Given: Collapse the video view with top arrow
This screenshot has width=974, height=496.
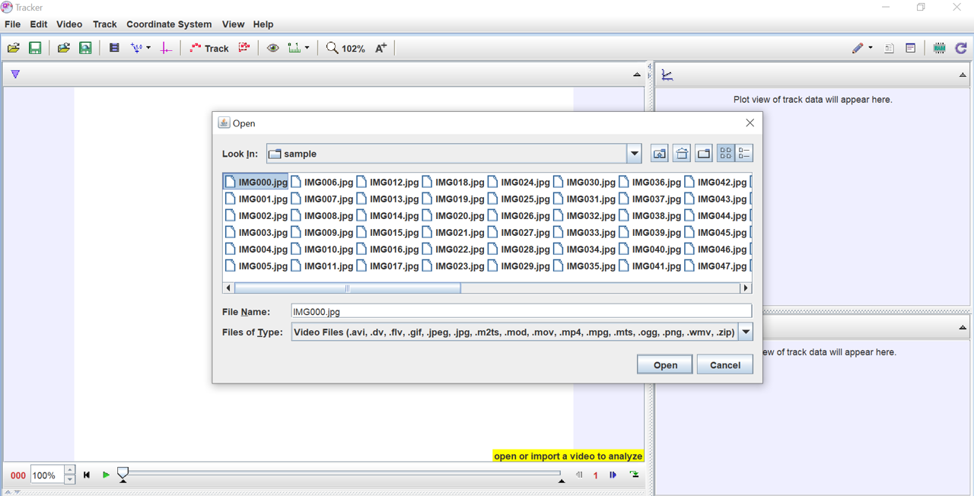Looking at the screenshot, I should tap(637, 75).
